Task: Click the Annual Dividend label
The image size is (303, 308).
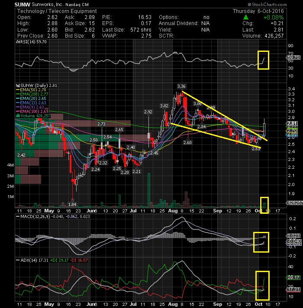Action: (x=179, y=23)
